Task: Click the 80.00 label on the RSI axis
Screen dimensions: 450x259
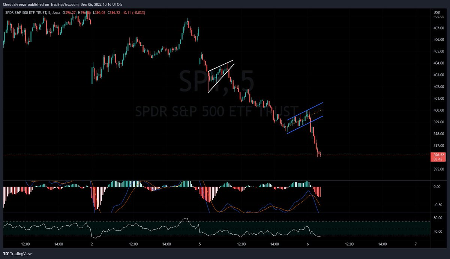Action: click(438, 217)
